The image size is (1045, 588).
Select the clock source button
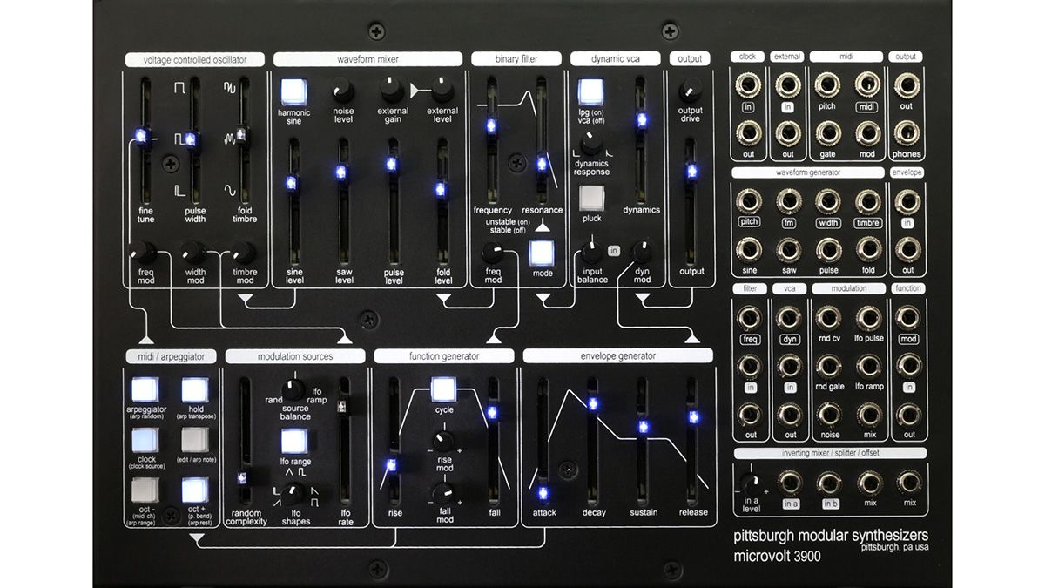pos(145,441)
